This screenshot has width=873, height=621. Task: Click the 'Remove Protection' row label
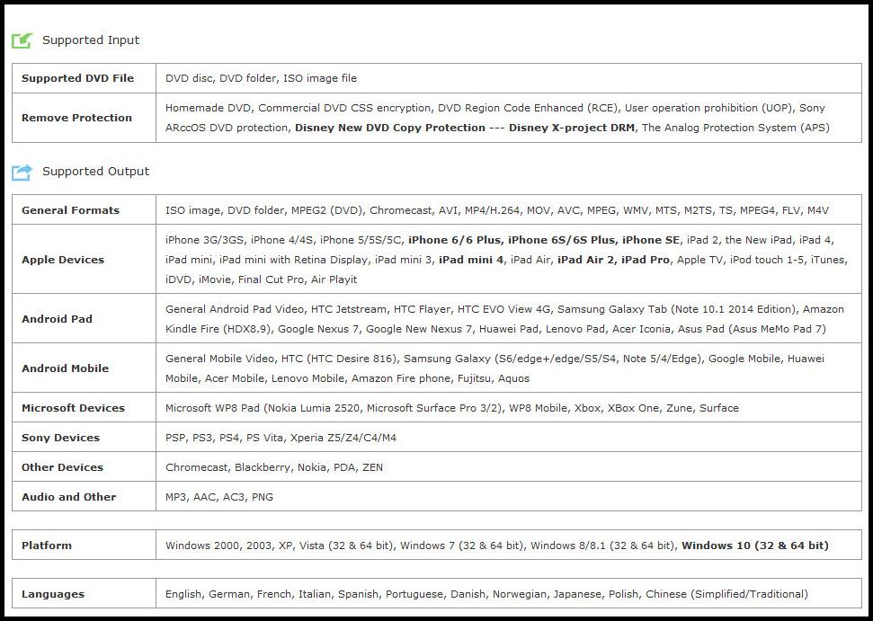point(76,118)
